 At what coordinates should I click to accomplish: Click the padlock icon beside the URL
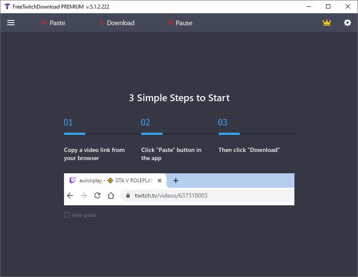click(x=127, y=195)
